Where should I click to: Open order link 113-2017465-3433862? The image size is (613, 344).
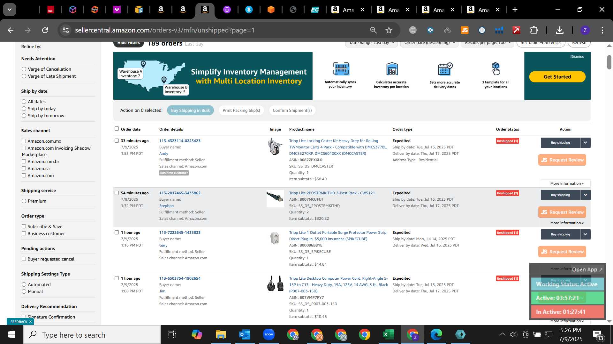[180, 193]
